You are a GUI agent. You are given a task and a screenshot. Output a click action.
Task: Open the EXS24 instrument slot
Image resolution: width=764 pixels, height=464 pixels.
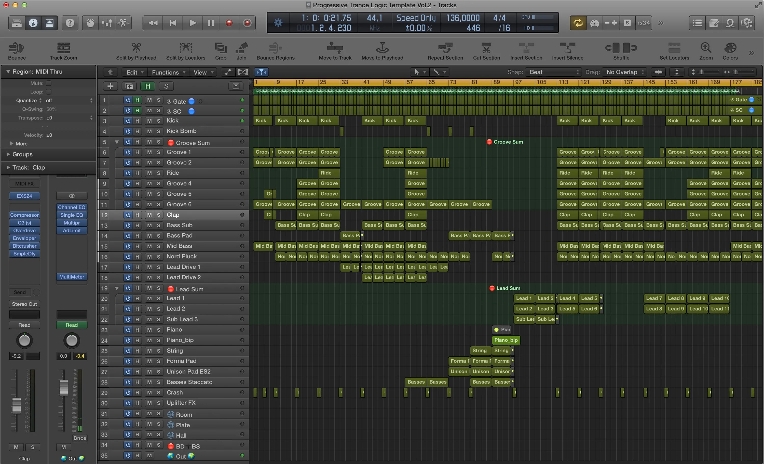24,196
